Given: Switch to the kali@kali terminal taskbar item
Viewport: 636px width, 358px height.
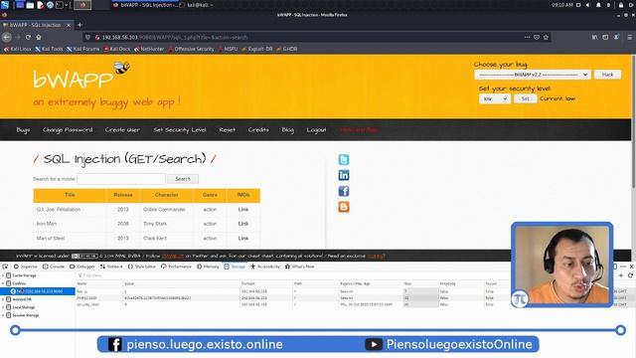Looking at the screenshot, I should (196, 5).
